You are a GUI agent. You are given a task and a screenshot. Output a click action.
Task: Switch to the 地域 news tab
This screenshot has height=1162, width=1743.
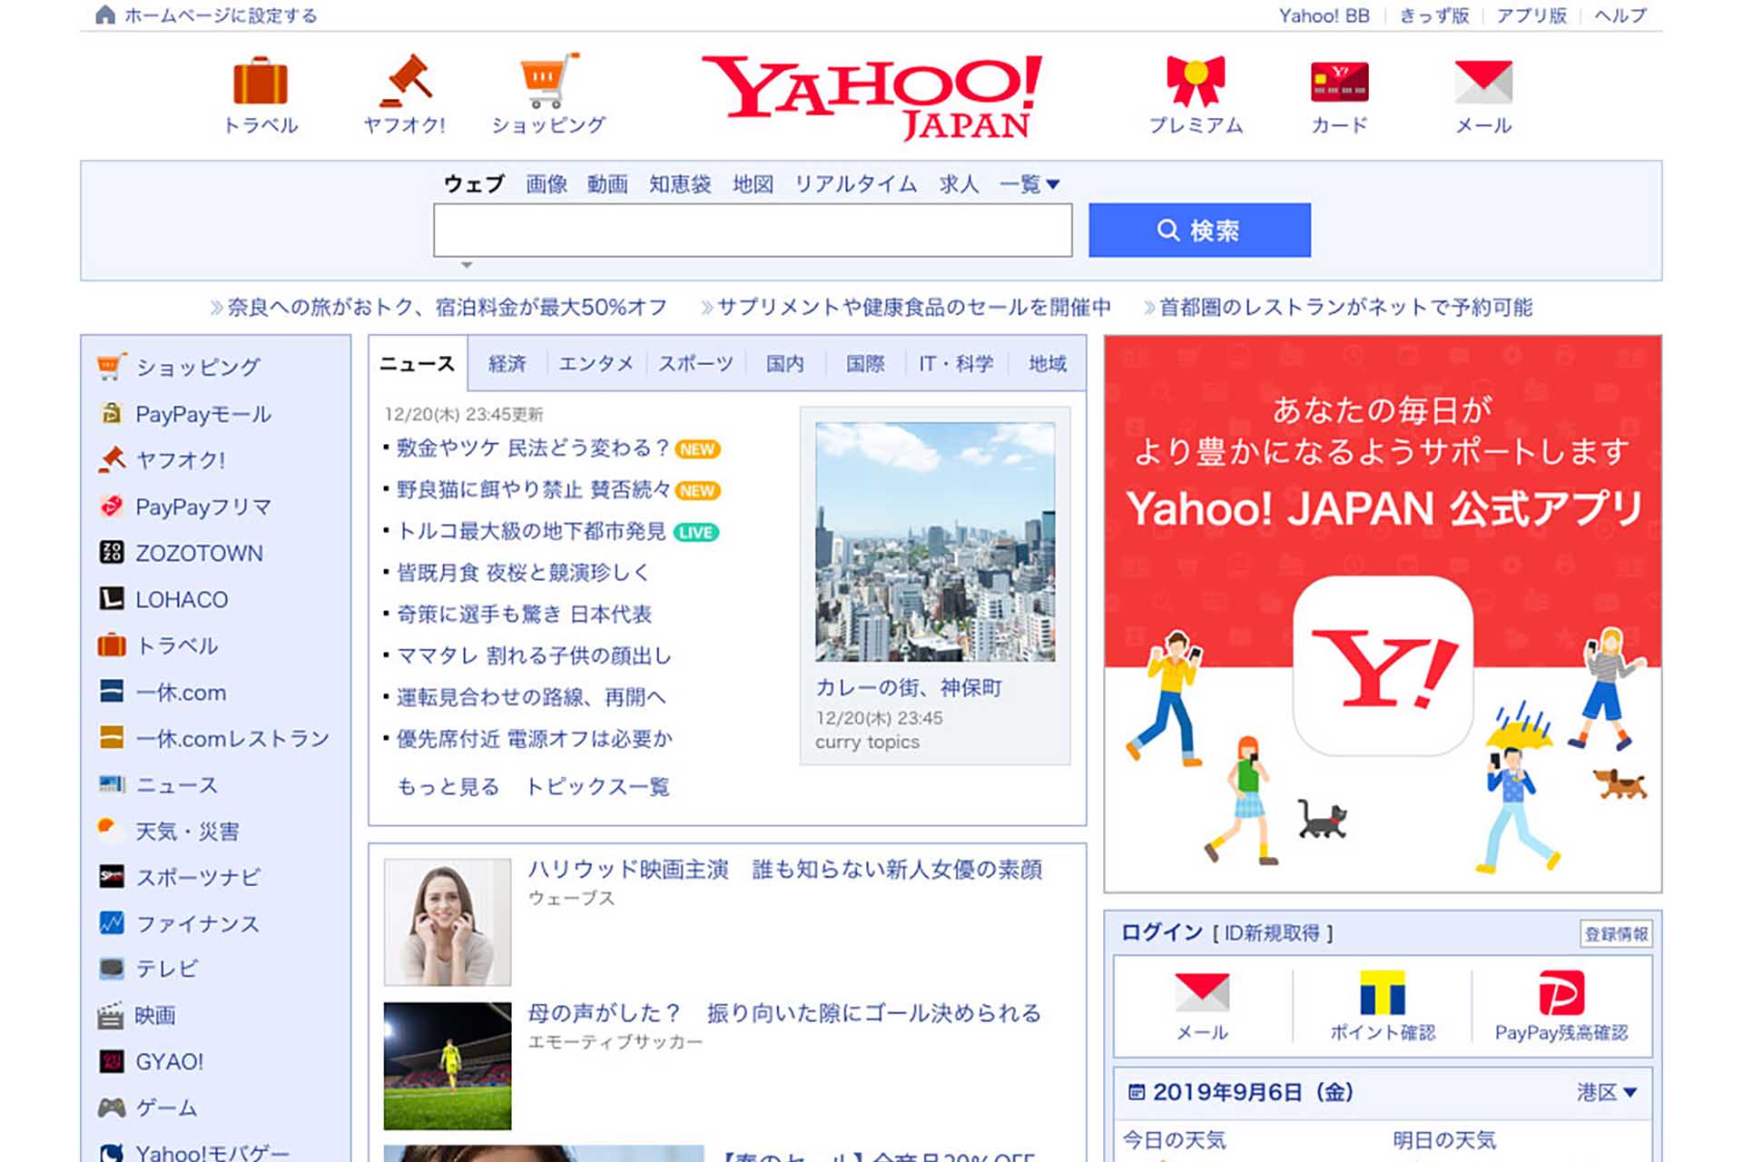[1047, 364]
